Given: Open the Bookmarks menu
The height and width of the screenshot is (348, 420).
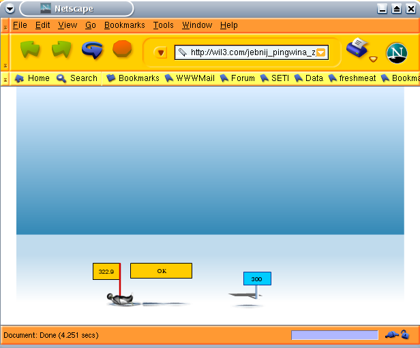Looking at the screenshot, I should tap(125, 25).
